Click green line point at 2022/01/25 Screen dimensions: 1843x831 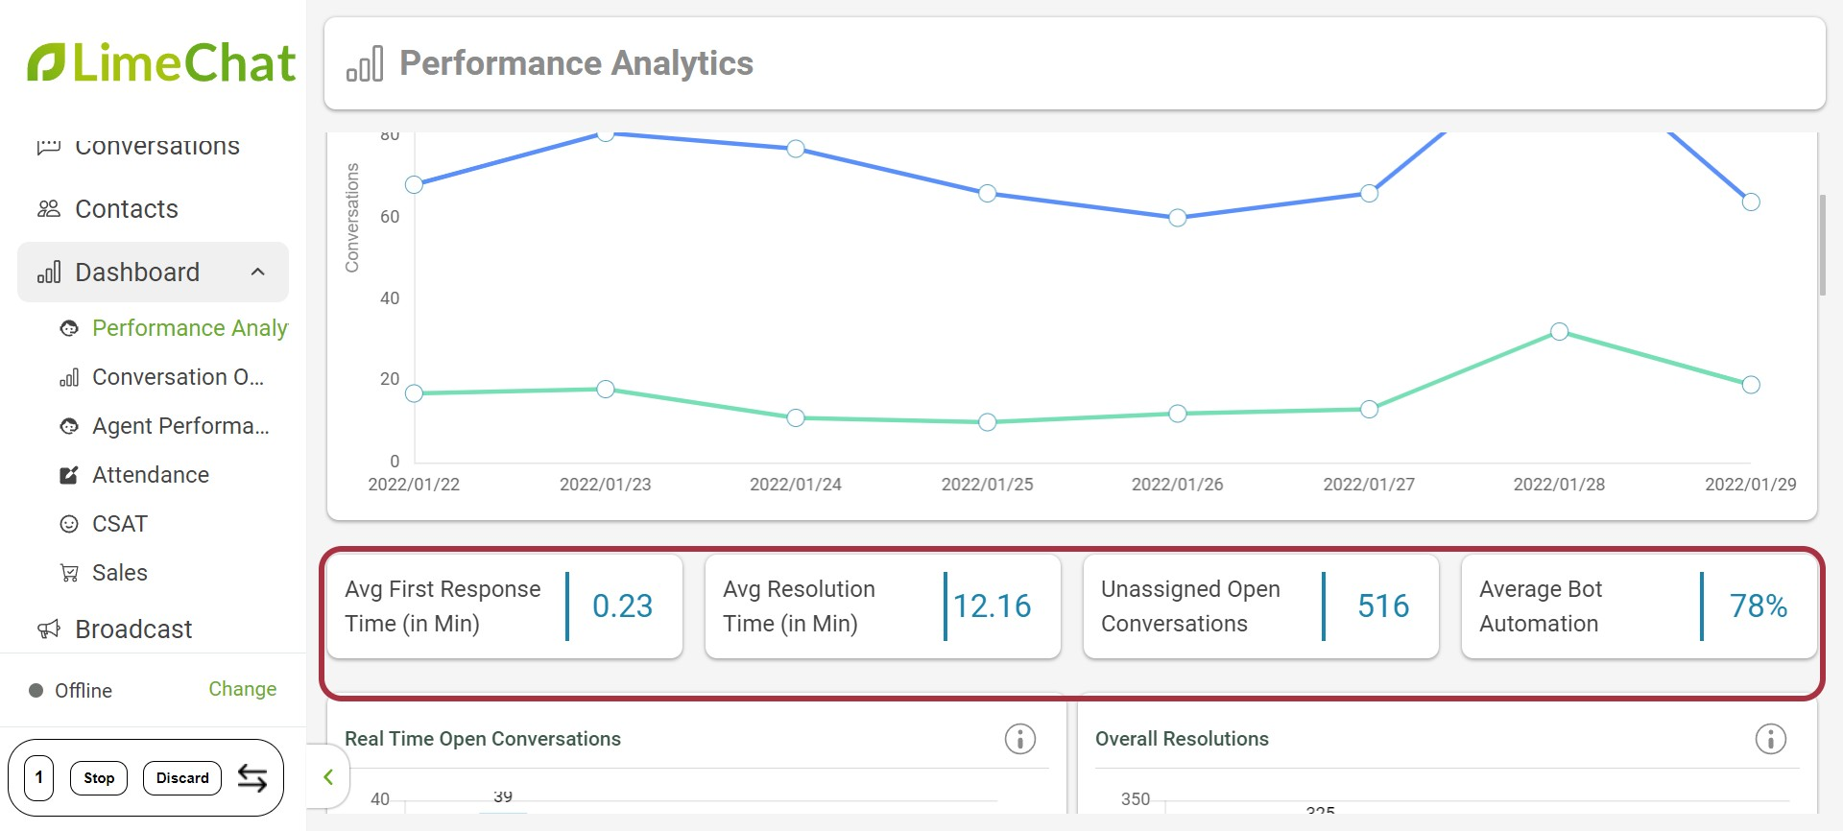(x=988, y=422)
